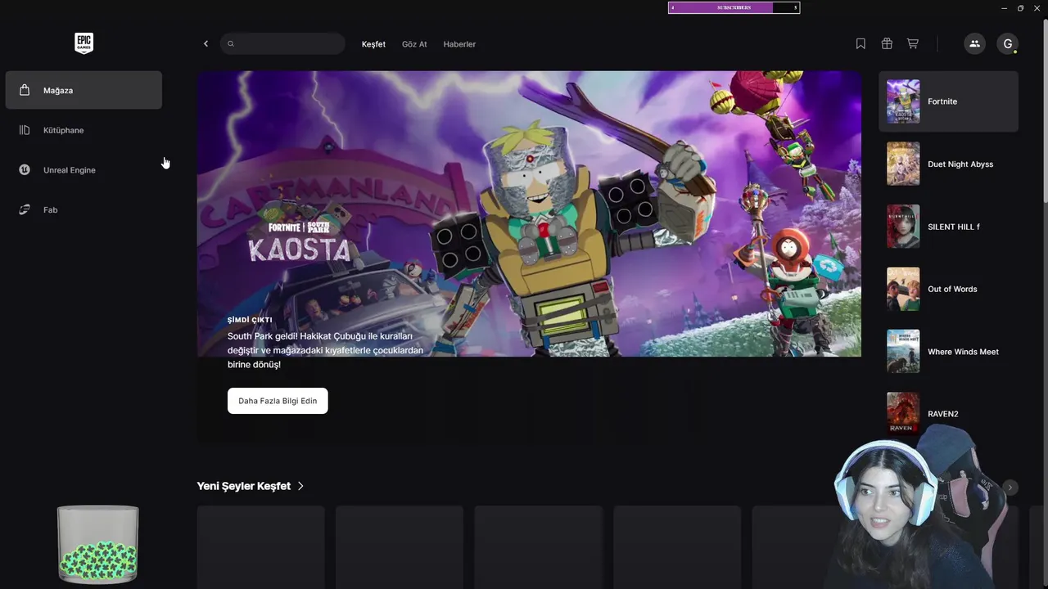Open the friends icon
The image size is (1048, 589).
974,44
